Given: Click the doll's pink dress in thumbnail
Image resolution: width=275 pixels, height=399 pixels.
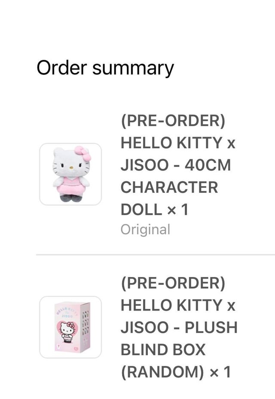Looking at the screenshot, I should tap(71, 185).
